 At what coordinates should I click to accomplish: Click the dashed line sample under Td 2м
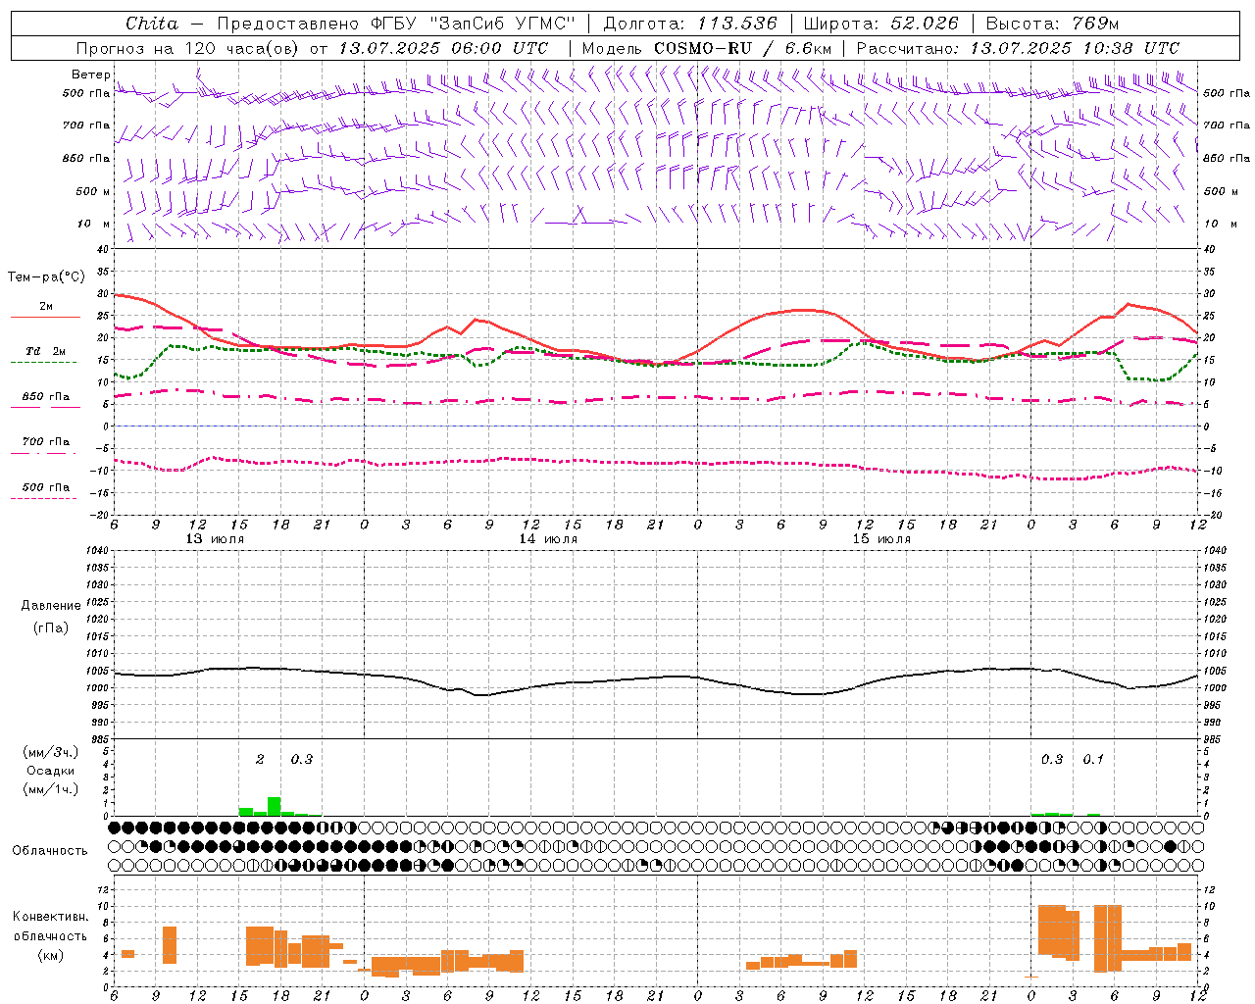pyautogui.click(x=43, y=363)
